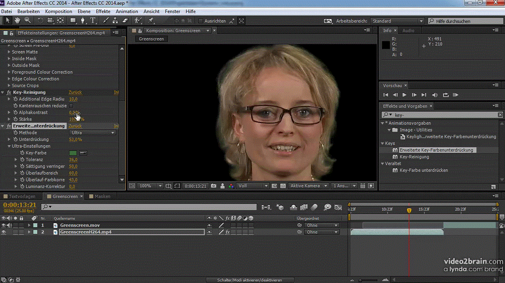Open the Animation menu

[127, 11]
